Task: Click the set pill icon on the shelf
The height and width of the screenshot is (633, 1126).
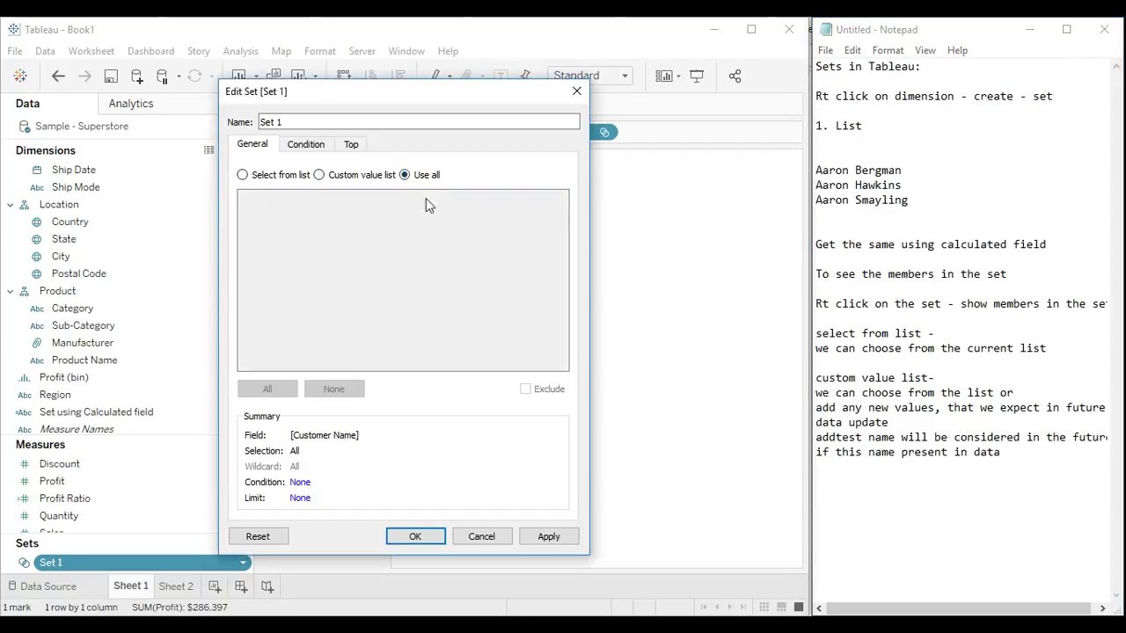Action: point(604,132)
